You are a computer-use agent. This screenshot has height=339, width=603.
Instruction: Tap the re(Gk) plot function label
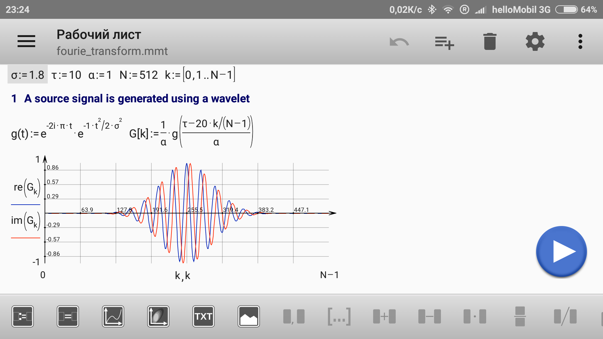(27, 188)
